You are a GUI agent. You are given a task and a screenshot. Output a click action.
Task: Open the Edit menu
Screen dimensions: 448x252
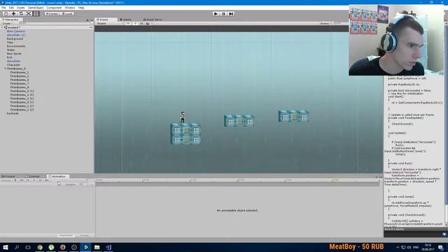click(11, 8)
